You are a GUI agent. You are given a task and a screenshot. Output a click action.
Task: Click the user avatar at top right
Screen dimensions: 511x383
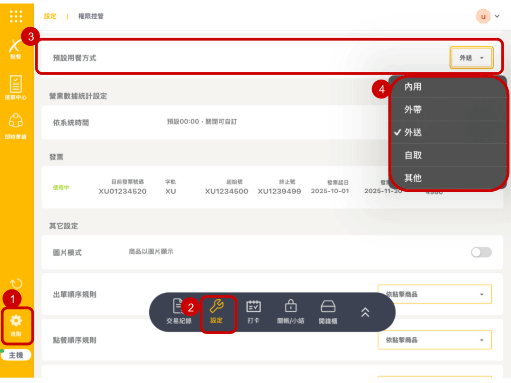(483, 16)
